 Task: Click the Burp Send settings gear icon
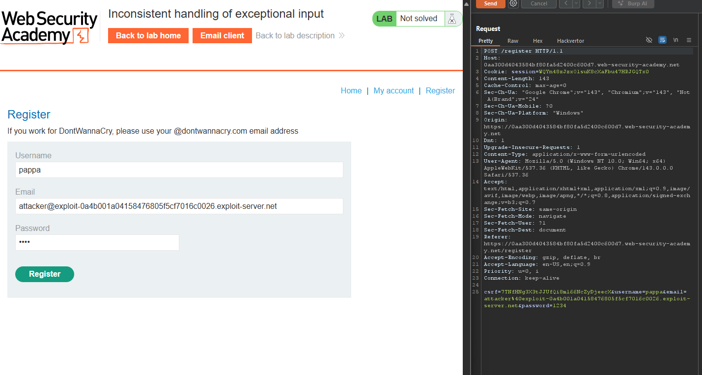click(513, 3)
